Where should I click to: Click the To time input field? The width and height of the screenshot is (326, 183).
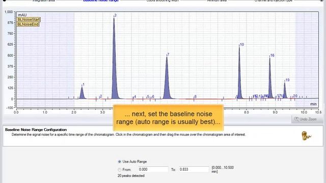coord(194,169)
